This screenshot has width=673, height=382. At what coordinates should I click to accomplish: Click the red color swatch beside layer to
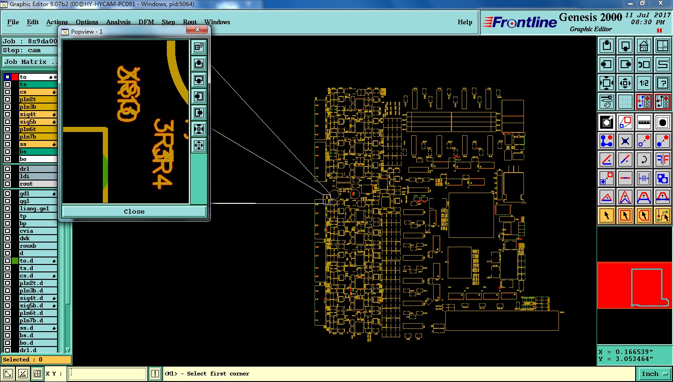point(15,77)
